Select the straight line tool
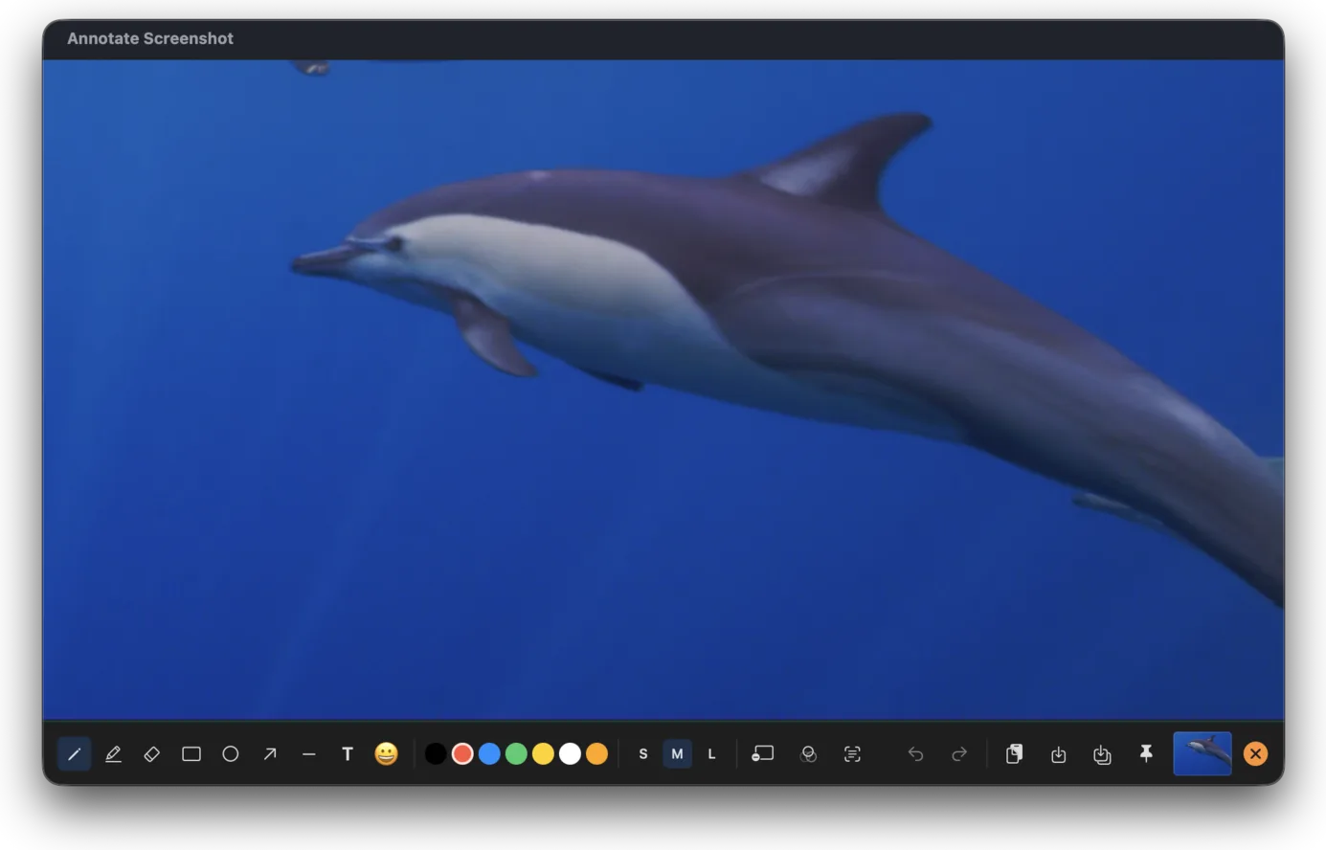Viewport: 1326px width, 850px height. pyautogui.click(x=308, y=754)
